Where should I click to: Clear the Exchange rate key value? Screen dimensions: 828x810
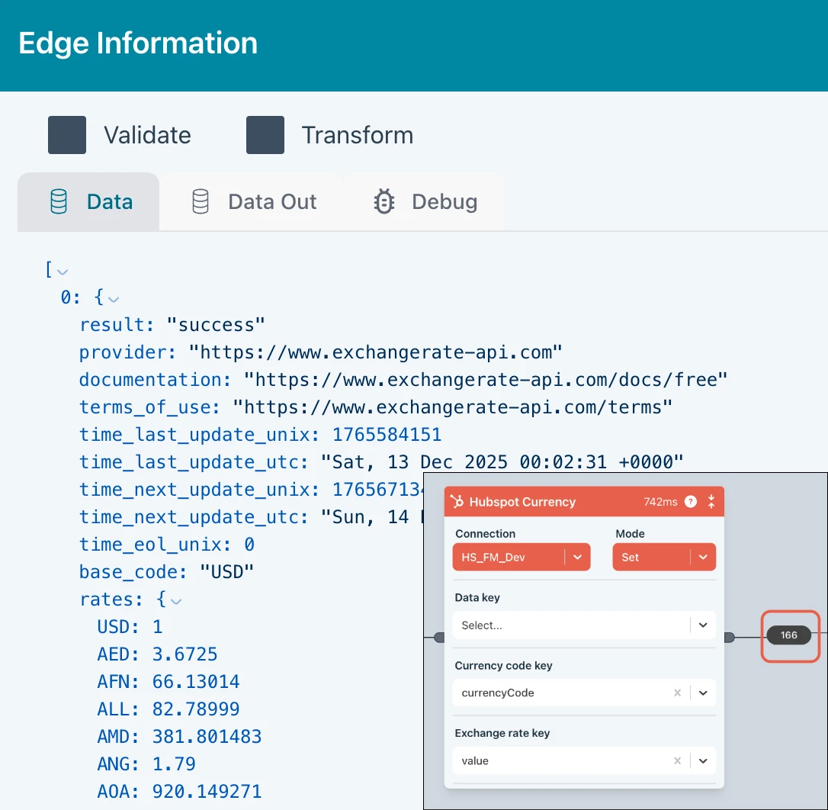pos(677,761)
